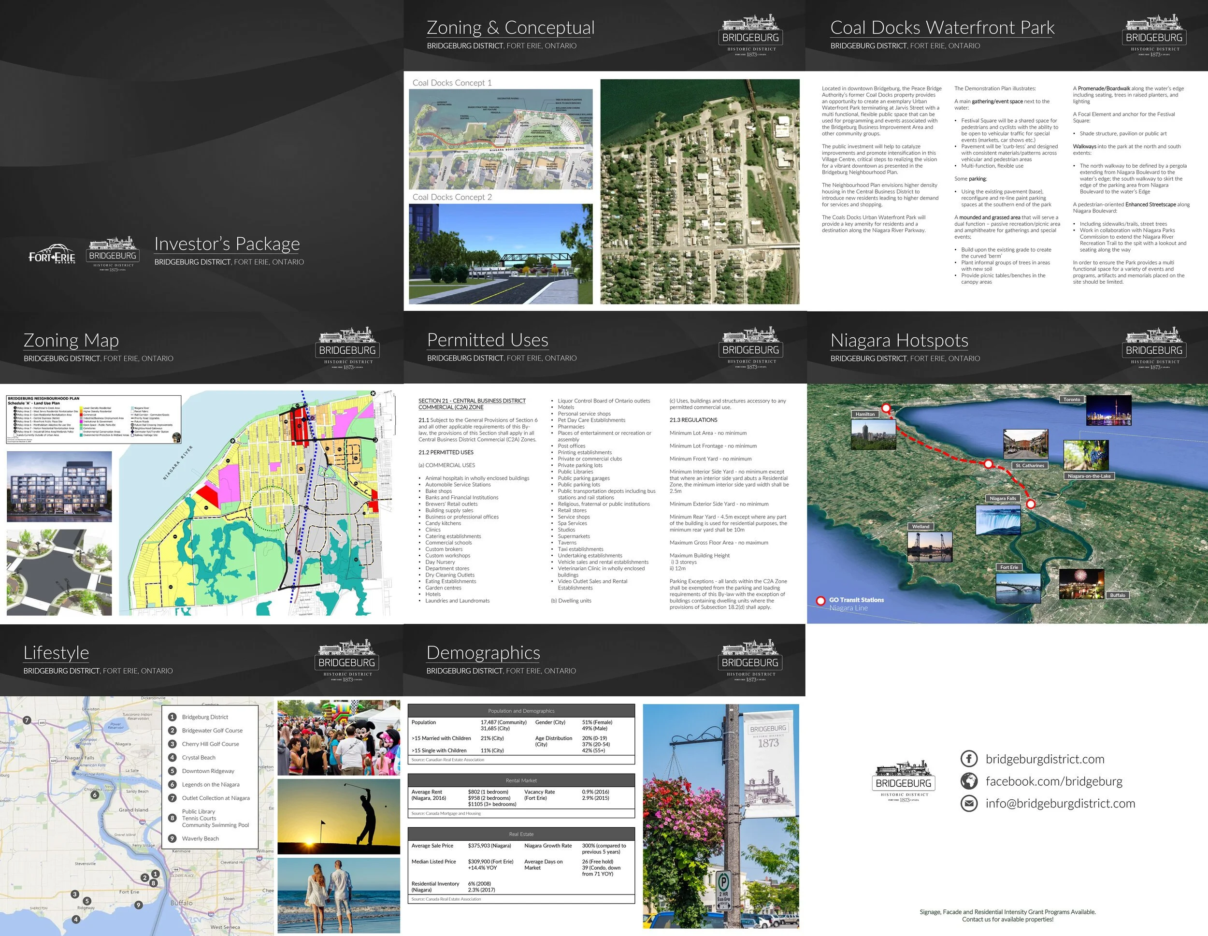
Task: Click the Welland bridge photo thumbnail
Action: (x=930, y=547)
